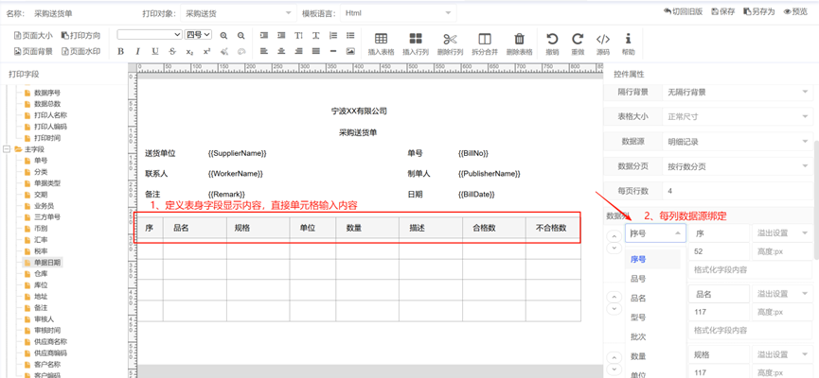Open the 模板语言 Html dropdown
The width and height of the screenshot is (819, 378).
click(x=398, y=13)
